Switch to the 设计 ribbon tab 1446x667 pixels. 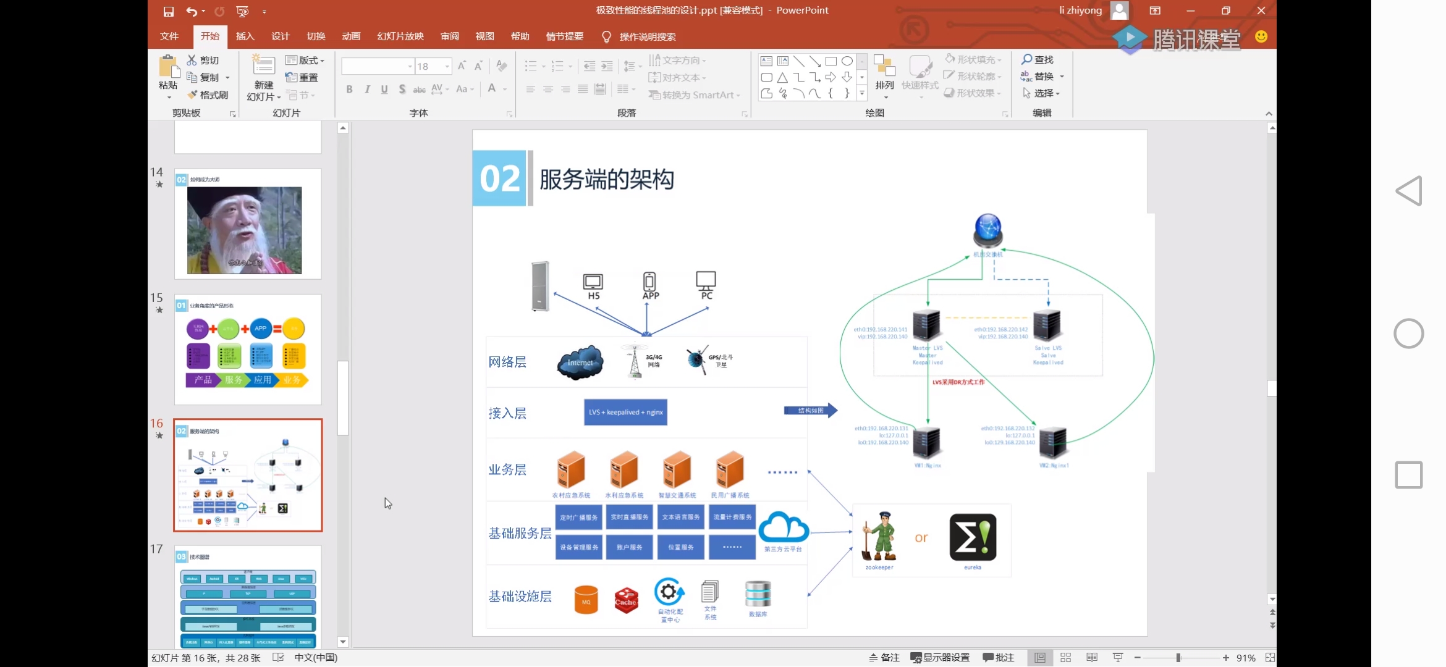click(280, 36)
